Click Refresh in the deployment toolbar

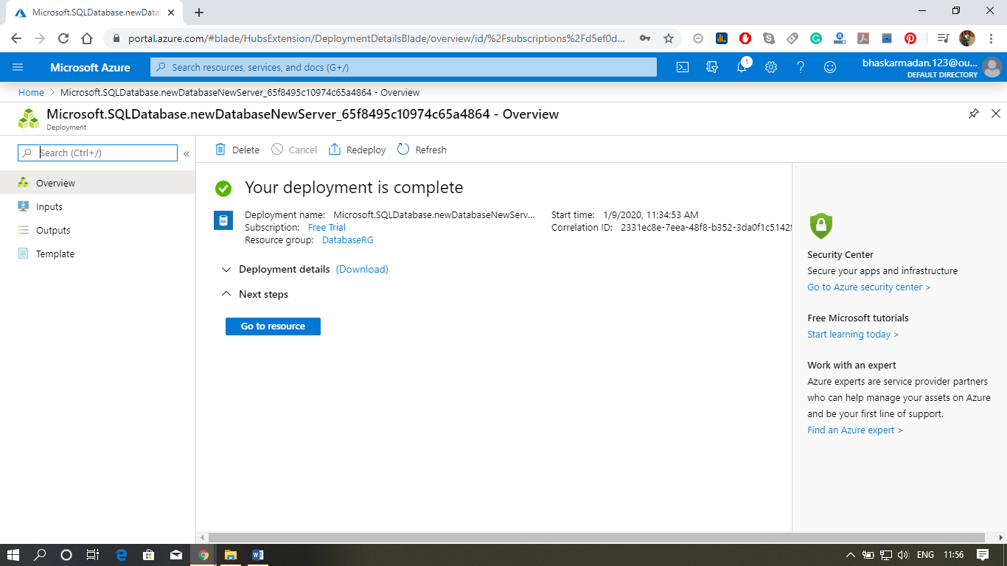(x=422, y=150)
